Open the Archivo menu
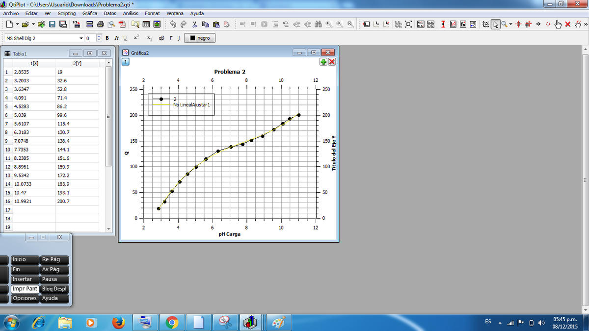The image size is (589, 331). 11,13
